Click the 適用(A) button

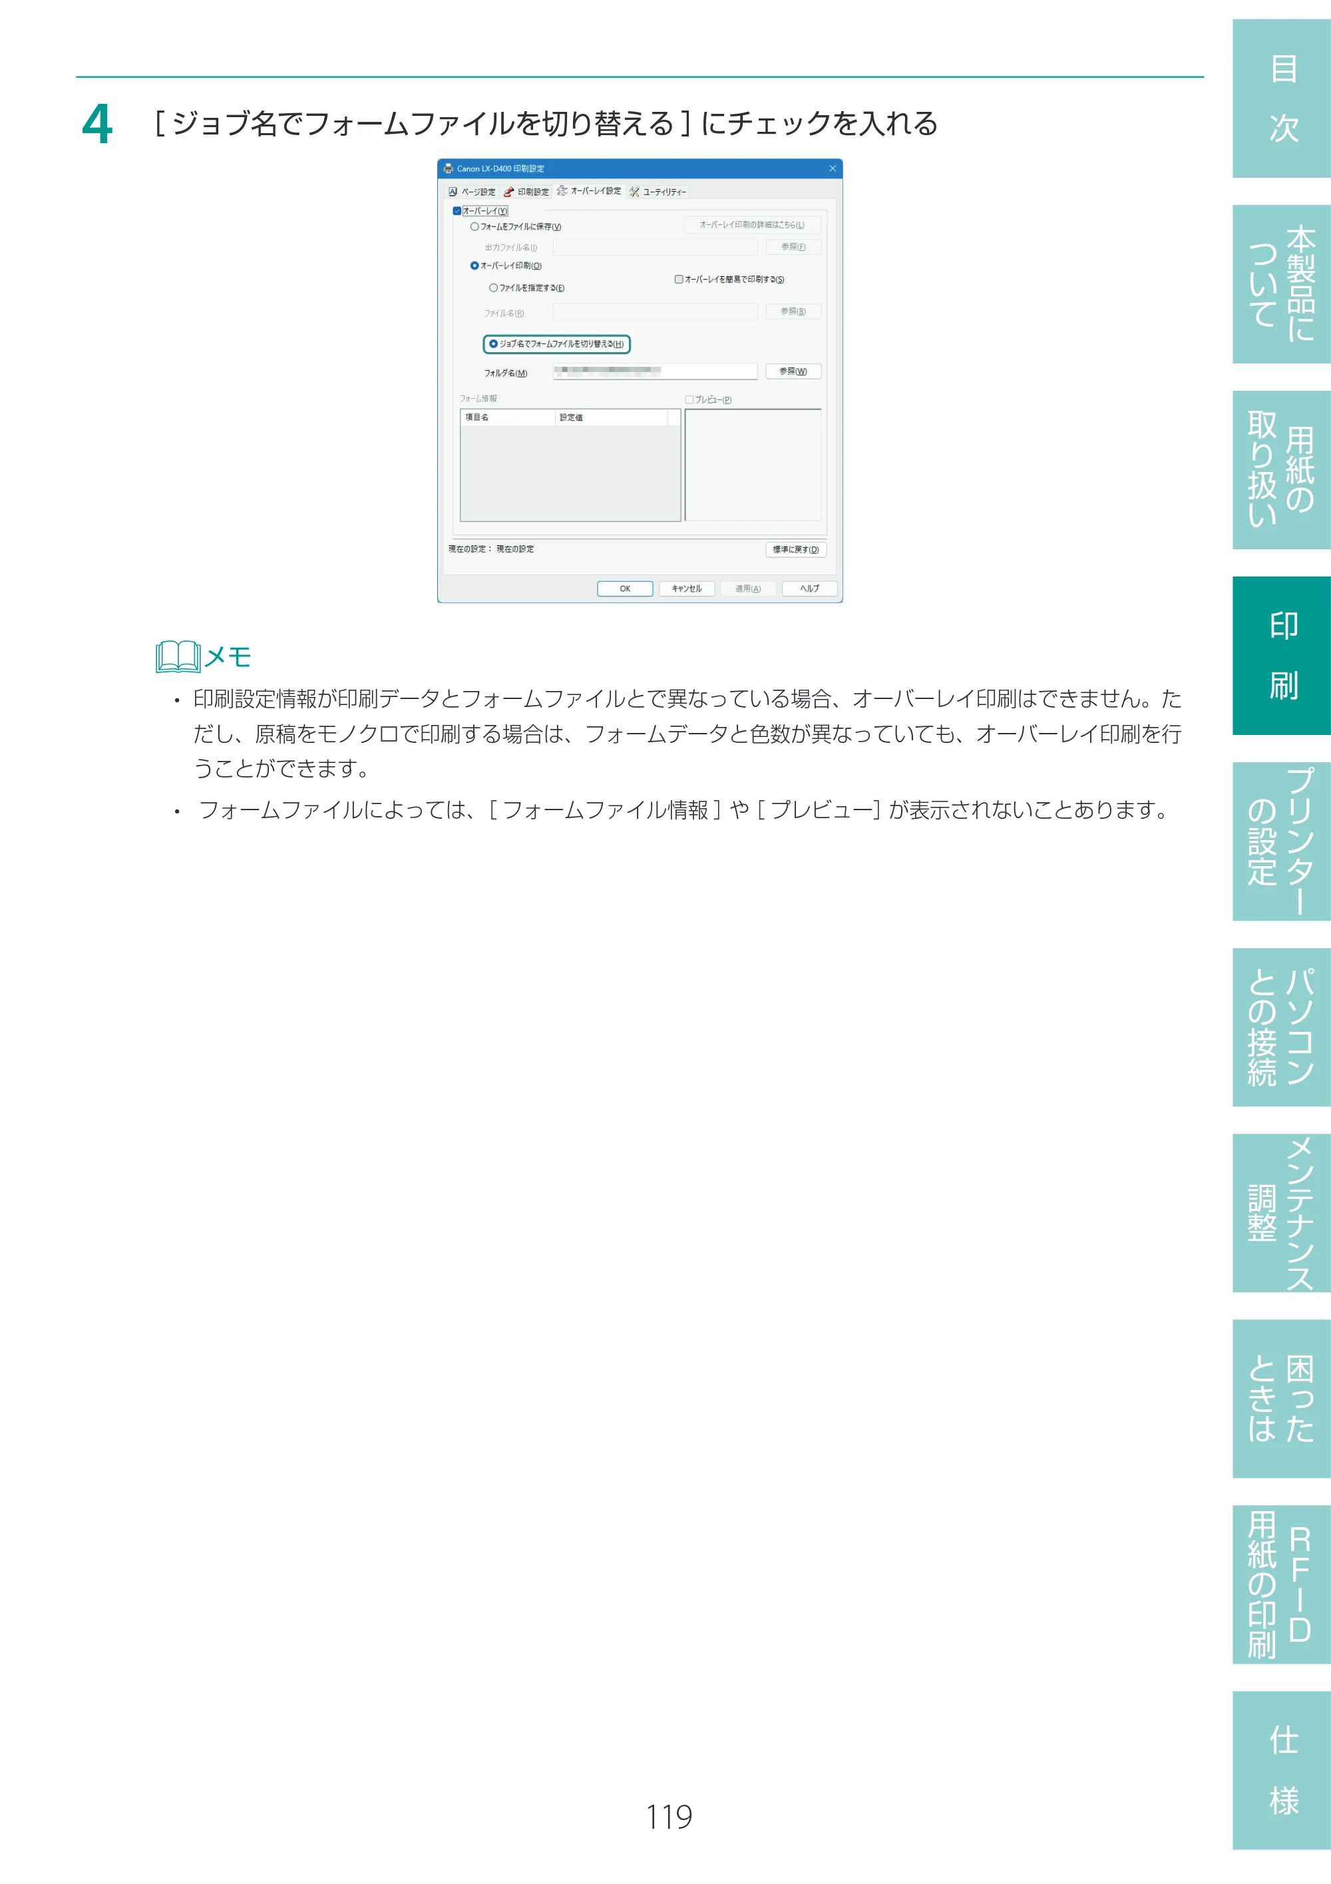tap(748, 589)
